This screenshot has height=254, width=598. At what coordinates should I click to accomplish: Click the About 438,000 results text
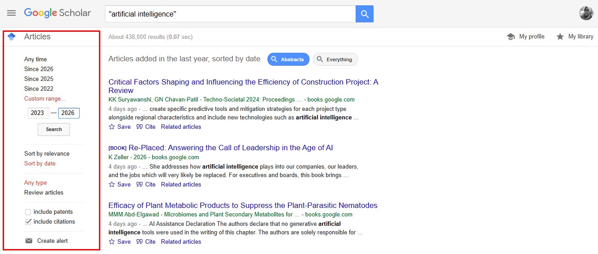[x=151, y=37]
